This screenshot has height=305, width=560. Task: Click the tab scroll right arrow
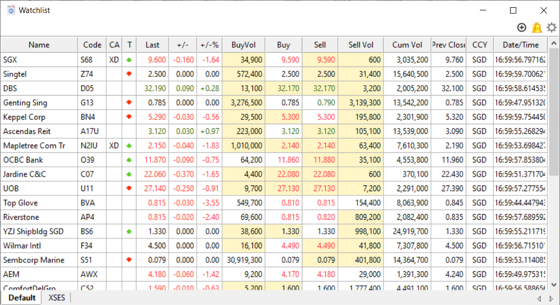(551, 298)
